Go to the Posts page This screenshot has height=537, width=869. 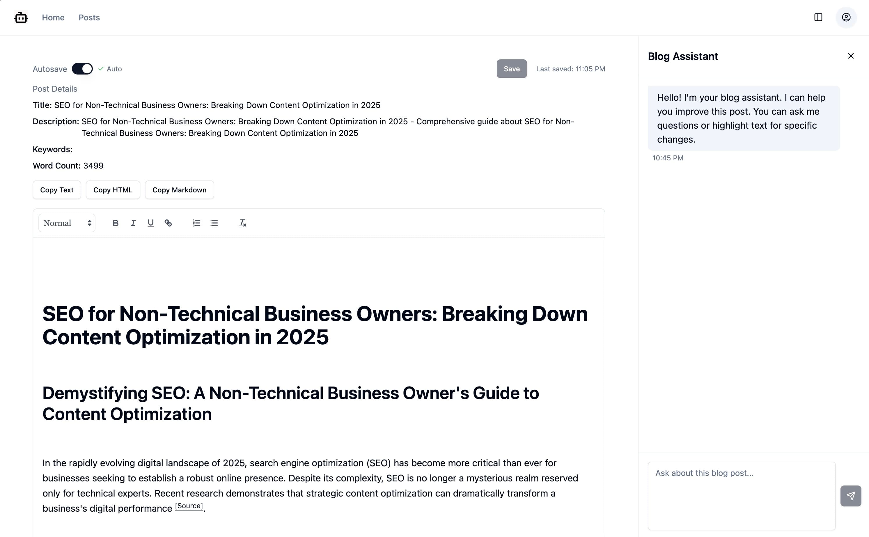click(x=89, y=17)
